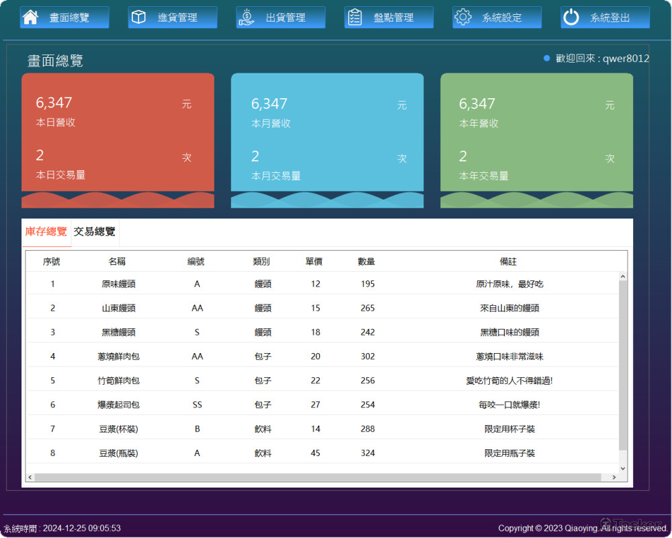Screen dimensions: 672x538
Task: Click the horizontal scroll right arrow
Action: (614, 477)
